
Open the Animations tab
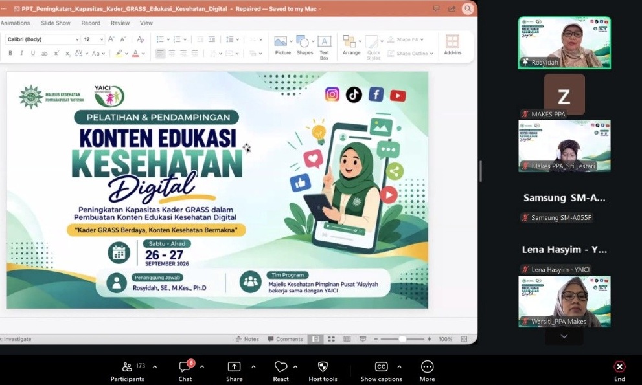[x=15, y=23]
